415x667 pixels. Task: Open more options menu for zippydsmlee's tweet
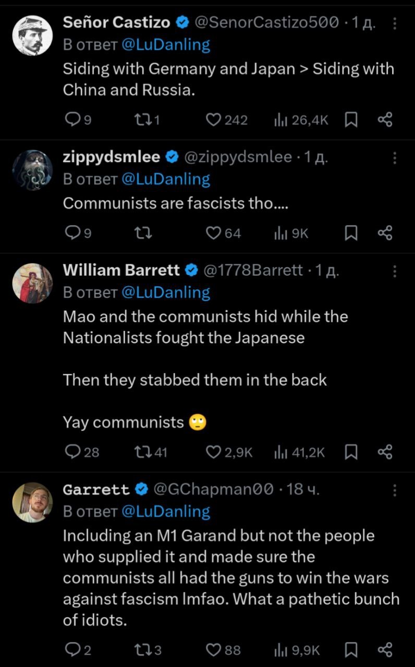(x=395, y=157)
